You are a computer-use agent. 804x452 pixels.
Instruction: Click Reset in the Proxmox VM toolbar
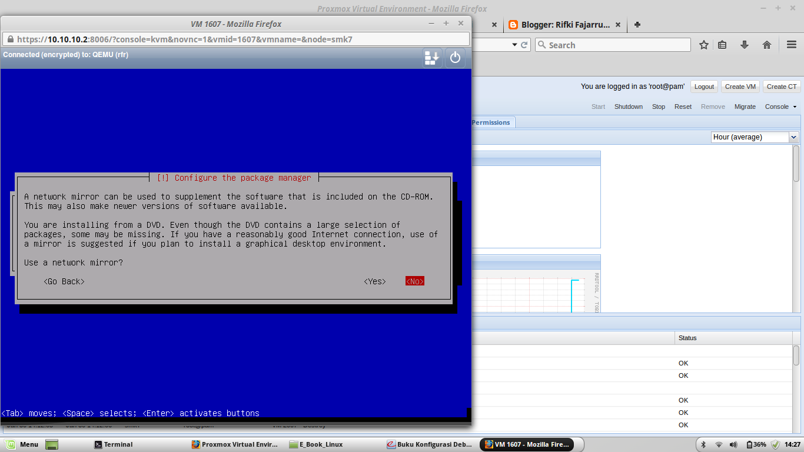pos(683,107)
